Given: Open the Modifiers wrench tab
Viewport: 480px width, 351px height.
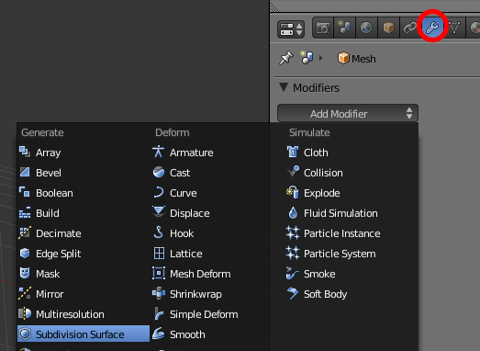Looking at the screenshot, I should coord(432,28).
